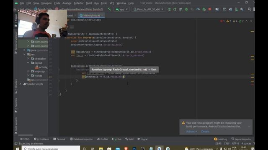
Task: Collapse the layout folder chevron
Action: coord(28,63)
